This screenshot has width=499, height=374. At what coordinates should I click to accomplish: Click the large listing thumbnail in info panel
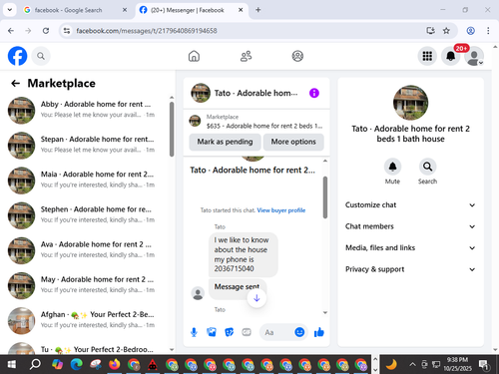pos(410,103)
